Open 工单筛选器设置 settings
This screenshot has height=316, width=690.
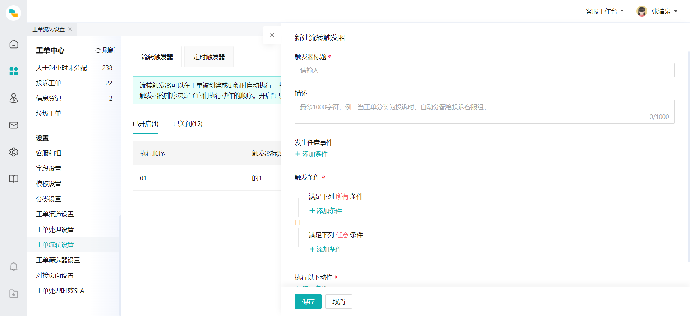tap(58, 260)
